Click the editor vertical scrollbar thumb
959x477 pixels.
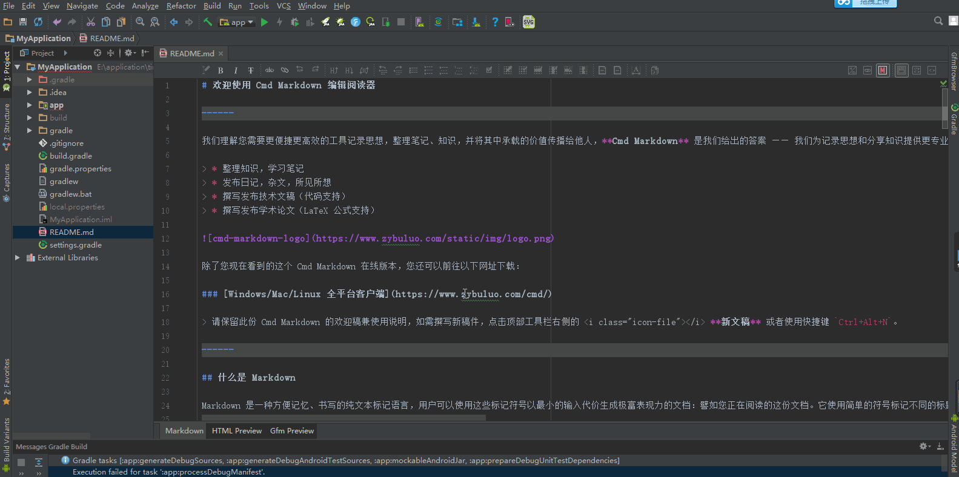click(x=944, y=109)
